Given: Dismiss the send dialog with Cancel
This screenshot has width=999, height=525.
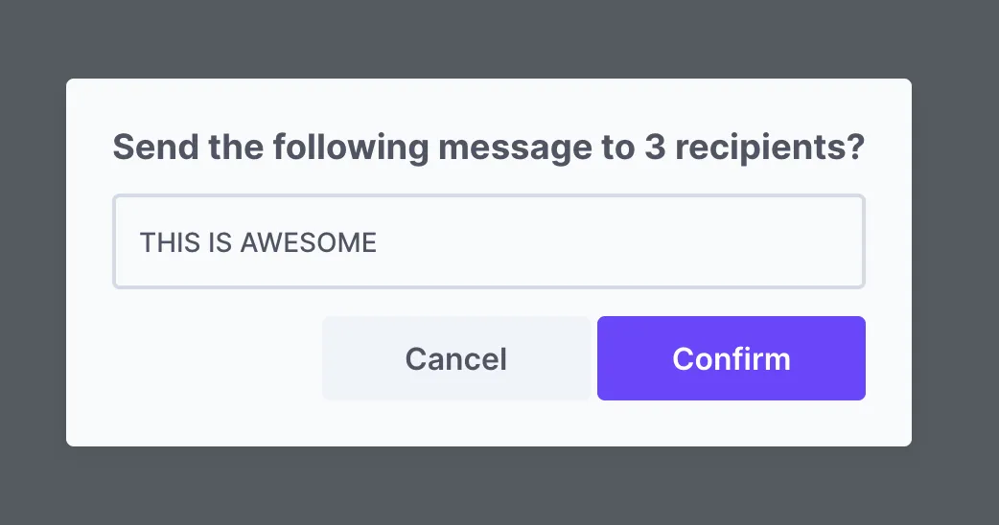Looking at the screenshot, I should click(x=455, y=358).
